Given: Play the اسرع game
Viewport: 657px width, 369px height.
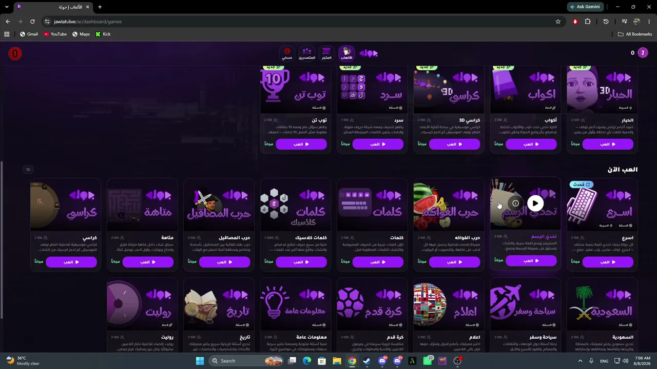Looking at the screenshot, I should tap(608, 262).
